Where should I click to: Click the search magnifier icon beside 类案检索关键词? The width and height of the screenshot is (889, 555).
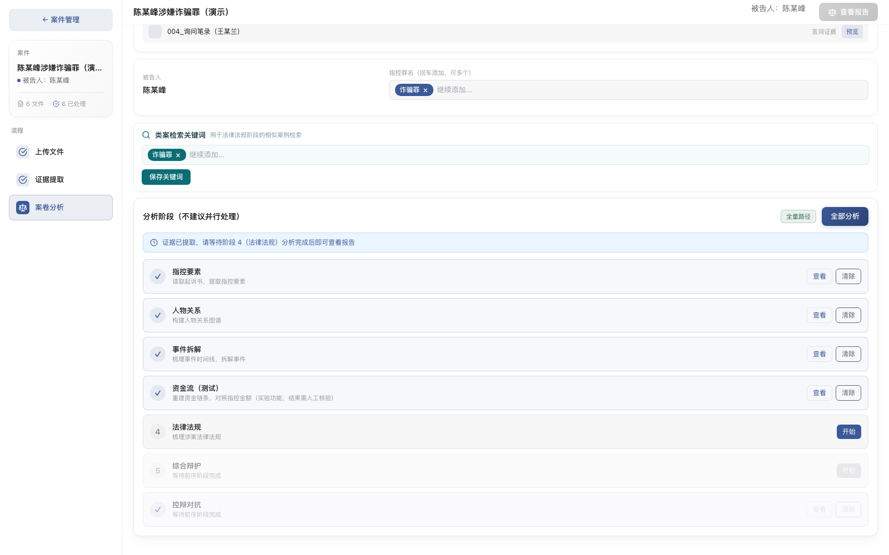coord(146,135)
